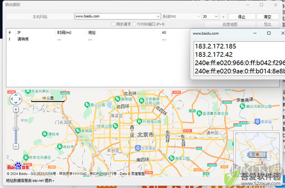Stop the trace with 停止 button

click(x=242, y=17)
